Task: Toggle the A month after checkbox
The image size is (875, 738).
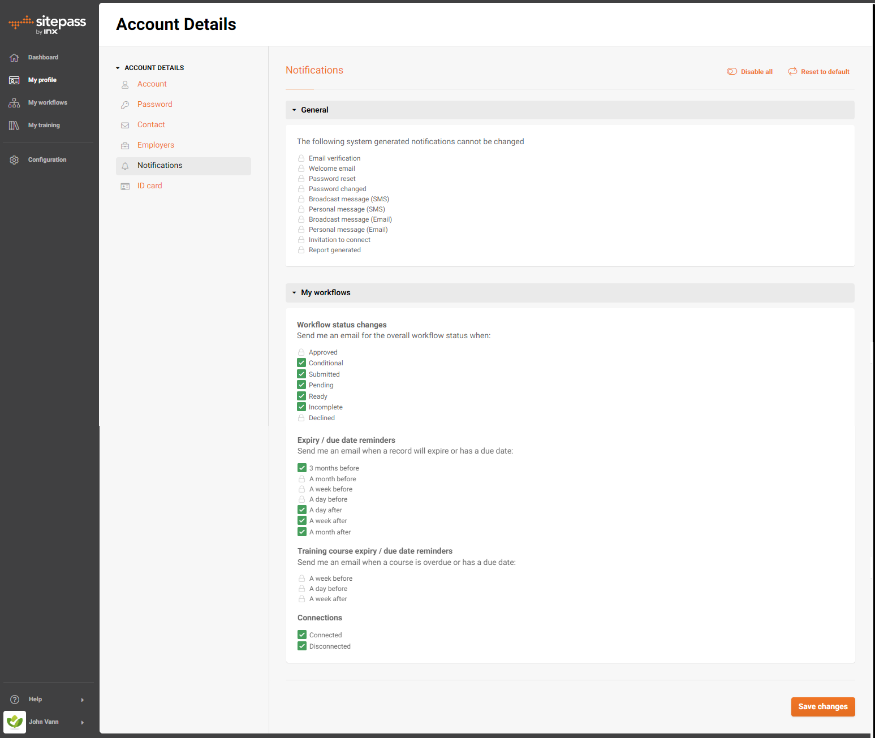Action: point(302,532)
